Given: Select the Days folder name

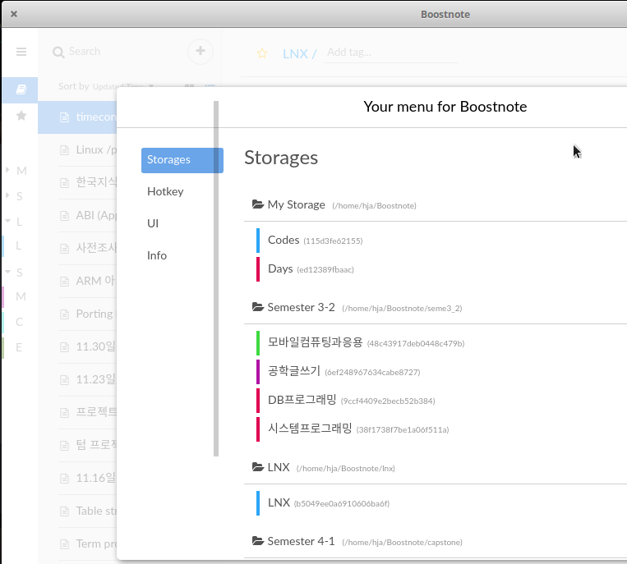Looking at the screenshot, I should pos(280,268).
